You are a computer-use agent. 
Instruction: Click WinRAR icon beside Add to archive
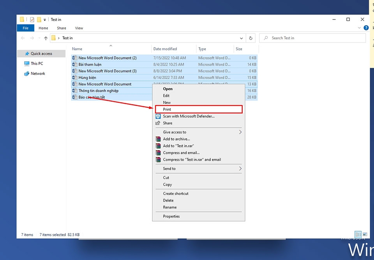(x=158, y=139)
